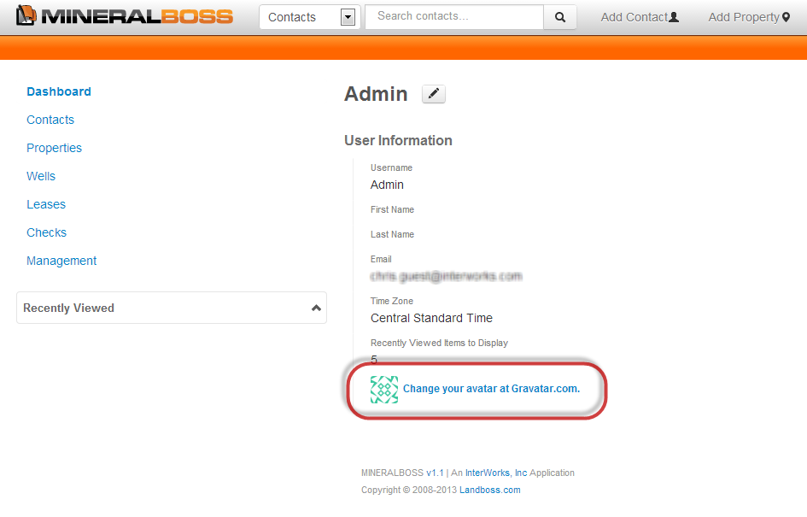Navigate to Leases in the sidebar

[x=46, y=204]
